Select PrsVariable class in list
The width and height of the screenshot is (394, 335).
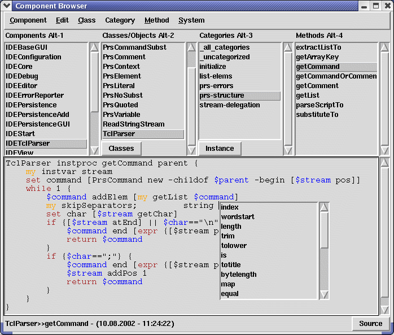coord(122,115)
